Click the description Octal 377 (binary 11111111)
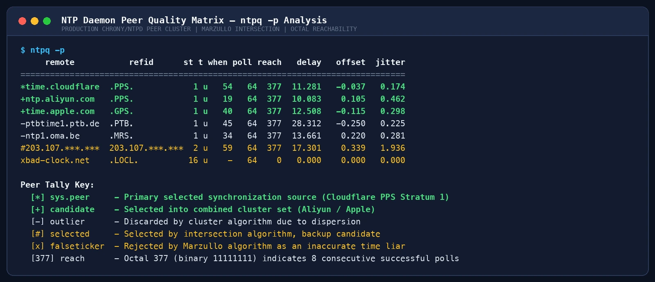655x282 pixels. pos(190,258)
